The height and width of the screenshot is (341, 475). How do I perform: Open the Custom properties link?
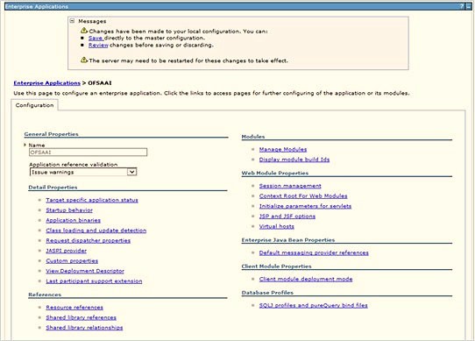[72, 261]
